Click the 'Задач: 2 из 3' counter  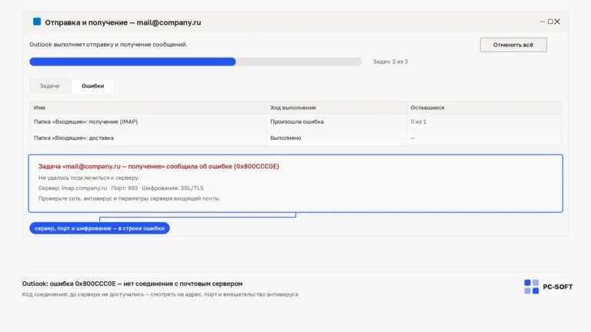point(390,61)
